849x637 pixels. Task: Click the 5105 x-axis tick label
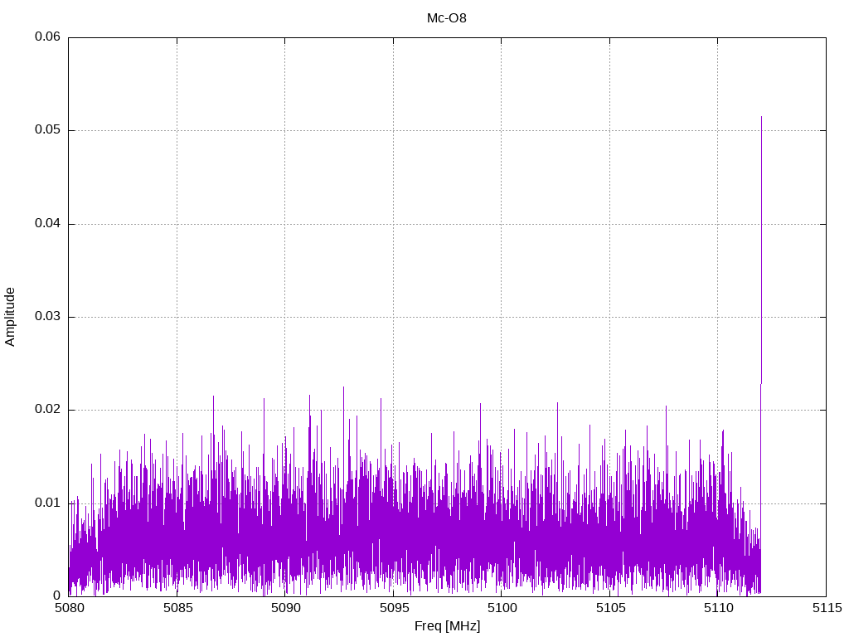(609, 608)
